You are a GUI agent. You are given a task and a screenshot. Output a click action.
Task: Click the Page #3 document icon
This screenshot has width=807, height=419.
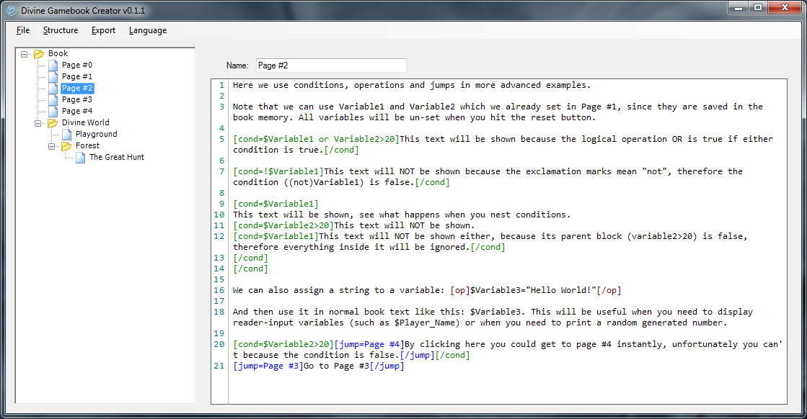click(x=53, y=99)
